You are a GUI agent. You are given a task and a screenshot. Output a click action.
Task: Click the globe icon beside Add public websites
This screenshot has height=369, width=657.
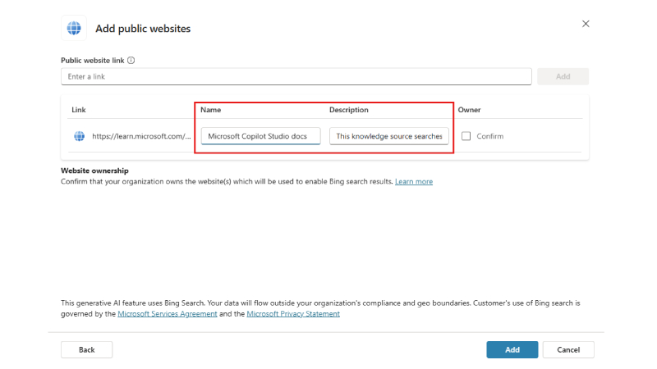point(74,28)
